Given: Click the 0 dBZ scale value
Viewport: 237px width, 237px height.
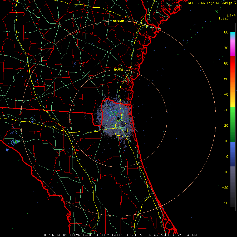Looking at the screenshot, I should tap(227, 157).
